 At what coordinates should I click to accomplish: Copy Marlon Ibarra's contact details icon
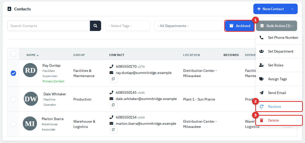pyautogui.click(x=113, y=130)
